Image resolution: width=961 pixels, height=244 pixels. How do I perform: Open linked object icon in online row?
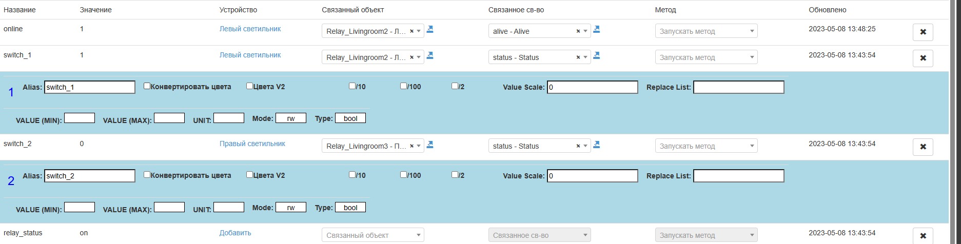(x=430, y=29)
